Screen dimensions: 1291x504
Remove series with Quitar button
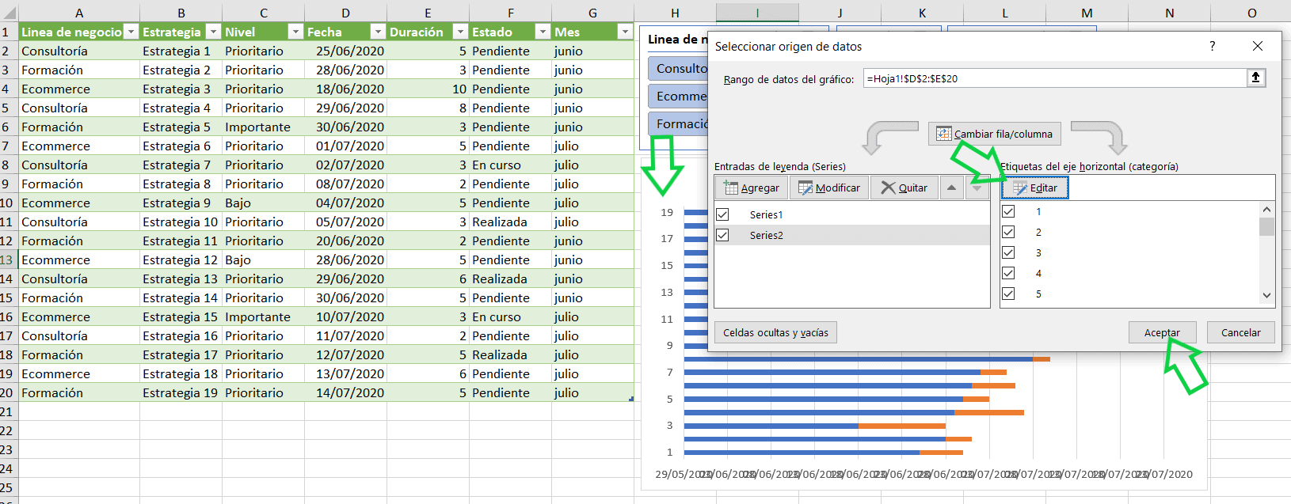904,188
